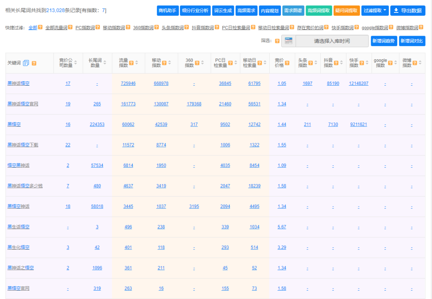
Task: Click help icon in google指数 column header
Action: coord(390,63)
